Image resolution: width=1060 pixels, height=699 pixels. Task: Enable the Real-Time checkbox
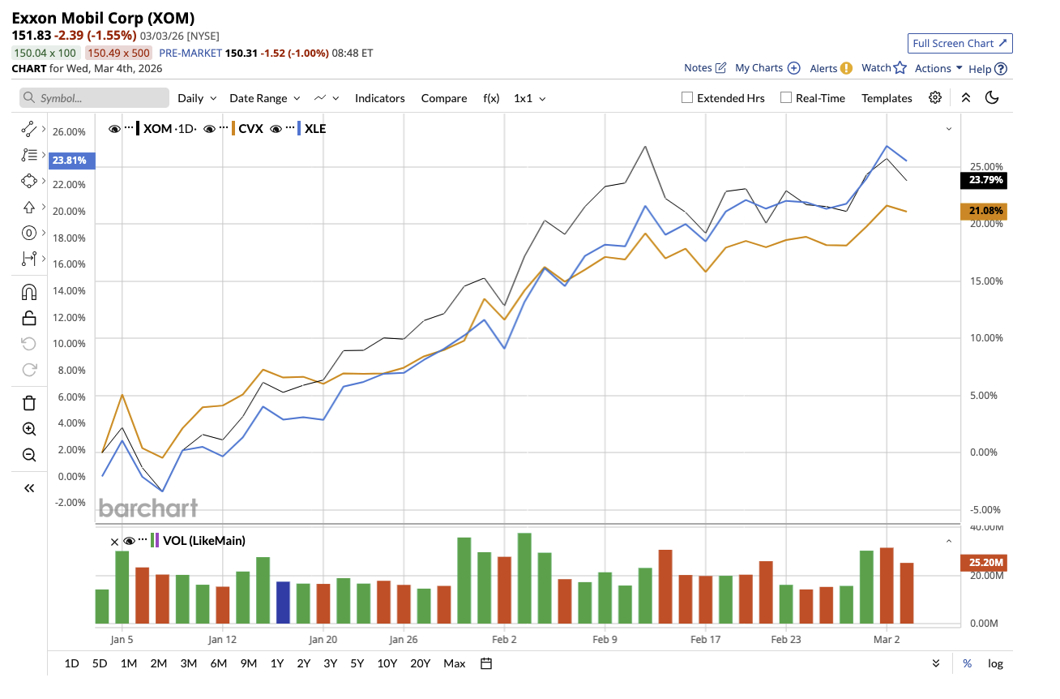point(785,97)
